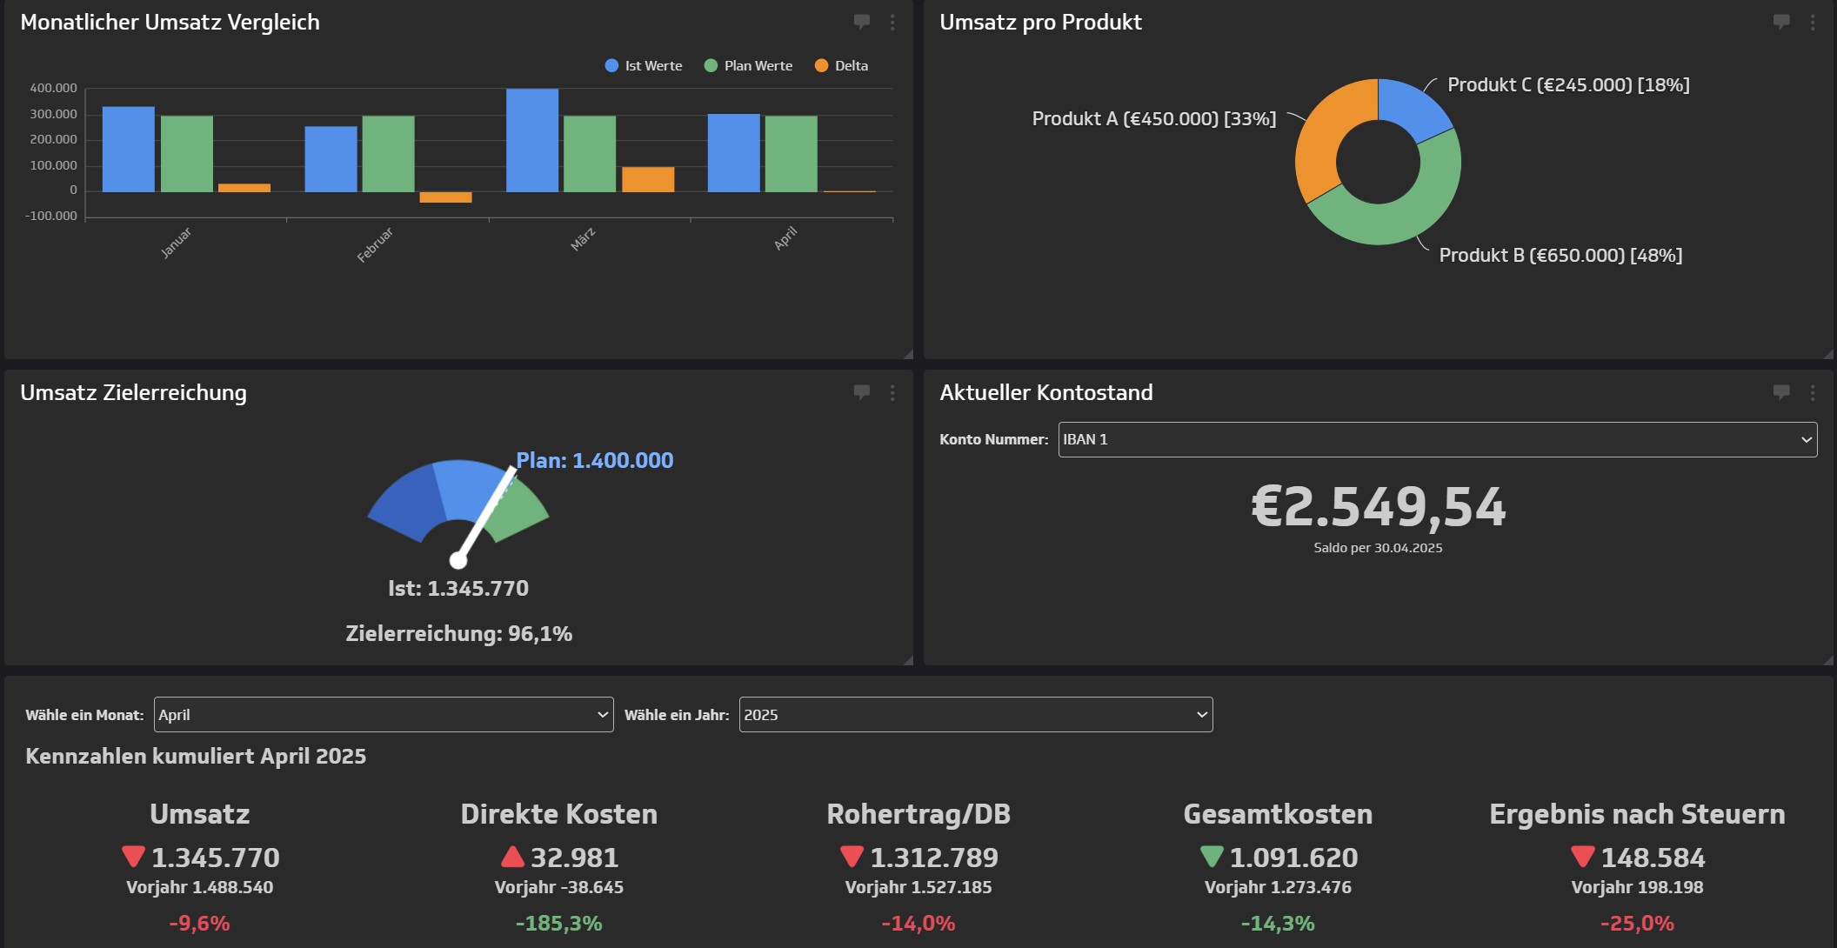Click the comment icon on Umsatz Zielerreichung
This screenshot has width=1837, height=948.
click(x=862, y=393)
